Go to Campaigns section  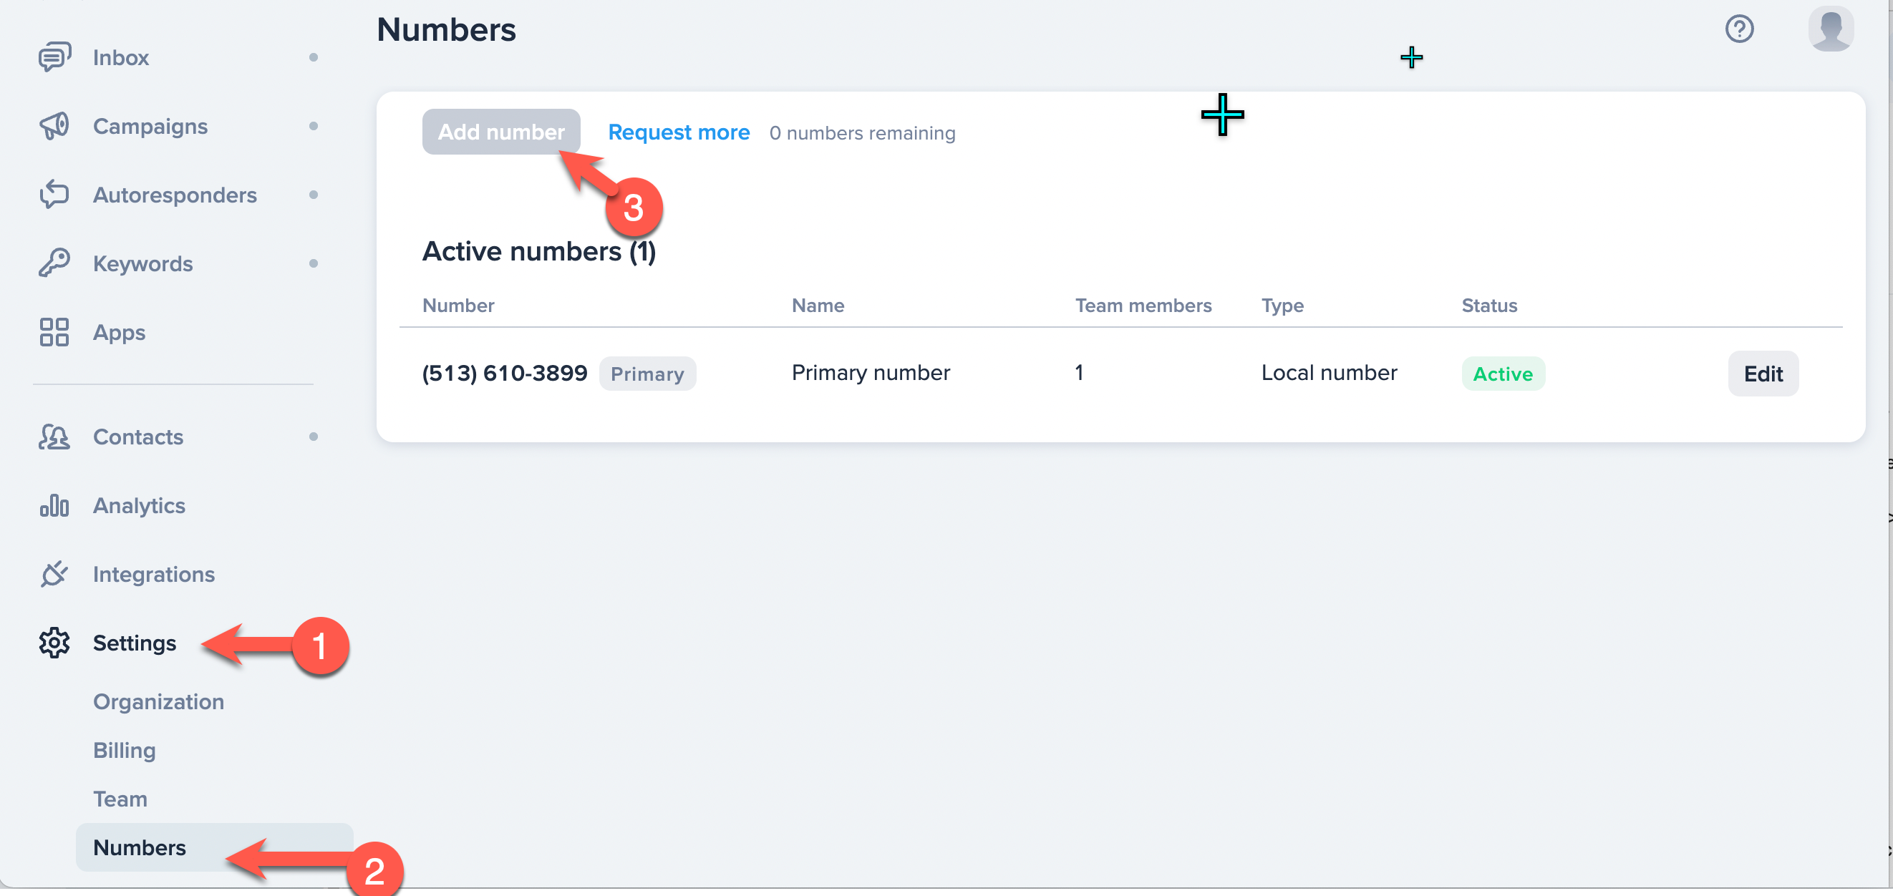pos(150,127)
